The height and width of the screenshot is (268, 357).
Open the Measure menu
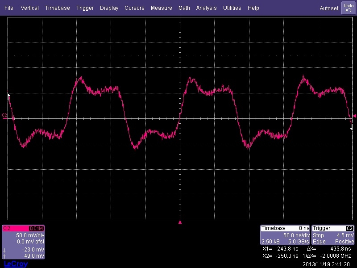161,8
